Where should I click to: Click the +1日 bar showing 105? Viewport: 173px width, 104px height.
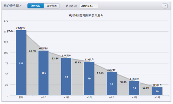(x=44, y=73)
